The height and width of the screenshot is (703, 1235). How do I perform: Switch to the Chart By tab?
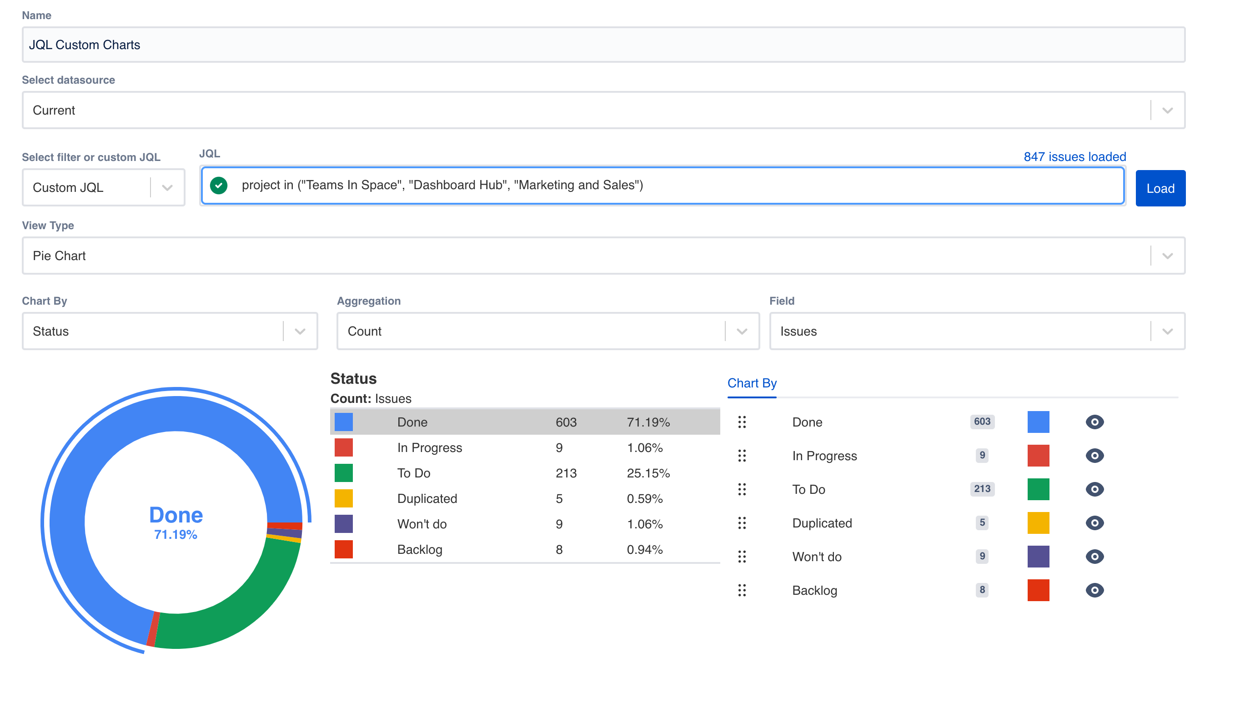tap(751, 383)
